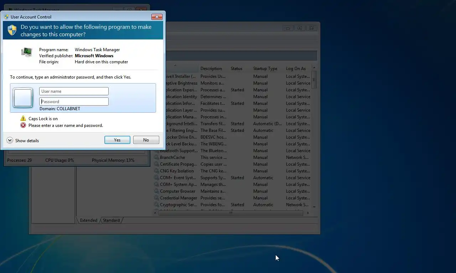Viewport: 456px width, 273px height.
Task: Click 'CPU Usage: 0%' in Task Manager status bar
Action: pyautogui.click(x=59, y=160)
